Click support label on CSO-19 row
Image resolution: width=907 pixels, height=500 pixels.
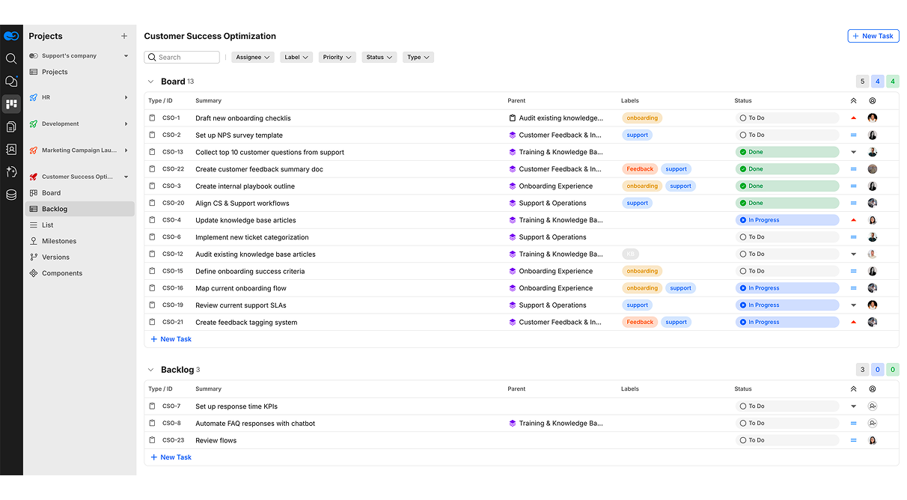(638, 305)
